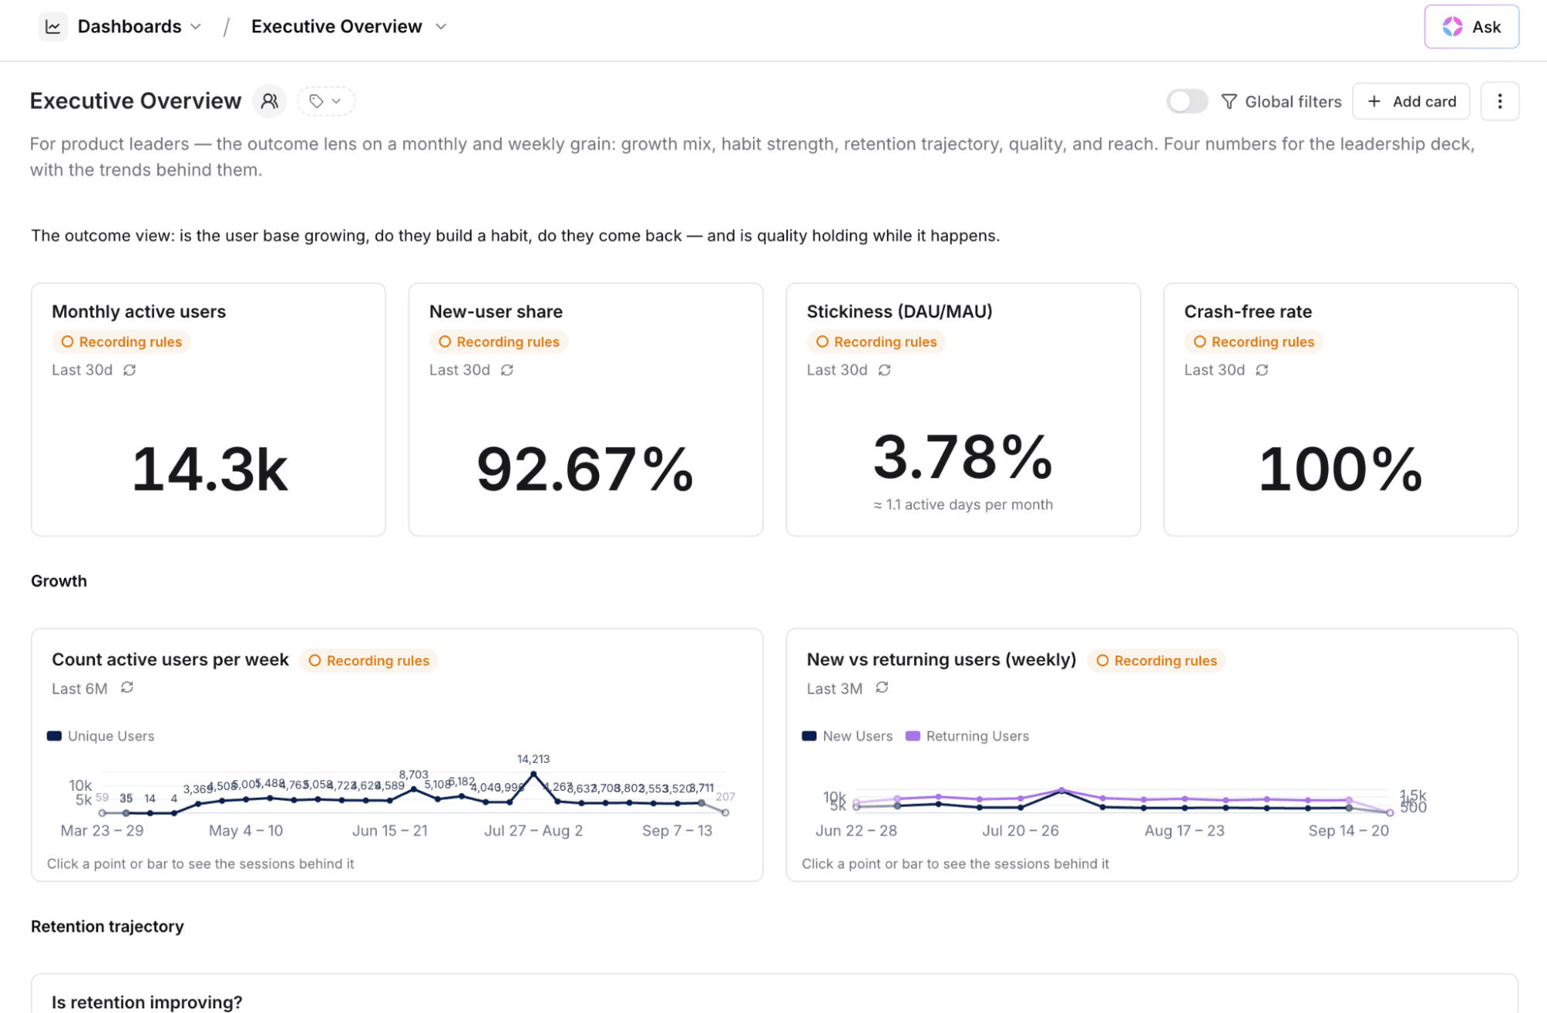The width and height of the screenshot is (1547, 1013).
Task: Refresh the Stickiness (DAU/MAU) card
Action: pyautogui.click(x=885, y=370)
